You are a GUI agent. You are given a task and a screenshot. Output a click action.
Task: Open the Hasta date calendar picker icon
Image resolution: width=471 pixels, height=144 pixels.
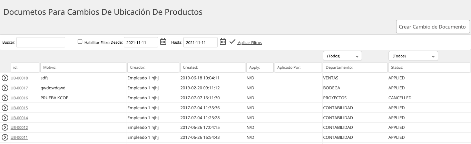(223, 42)
